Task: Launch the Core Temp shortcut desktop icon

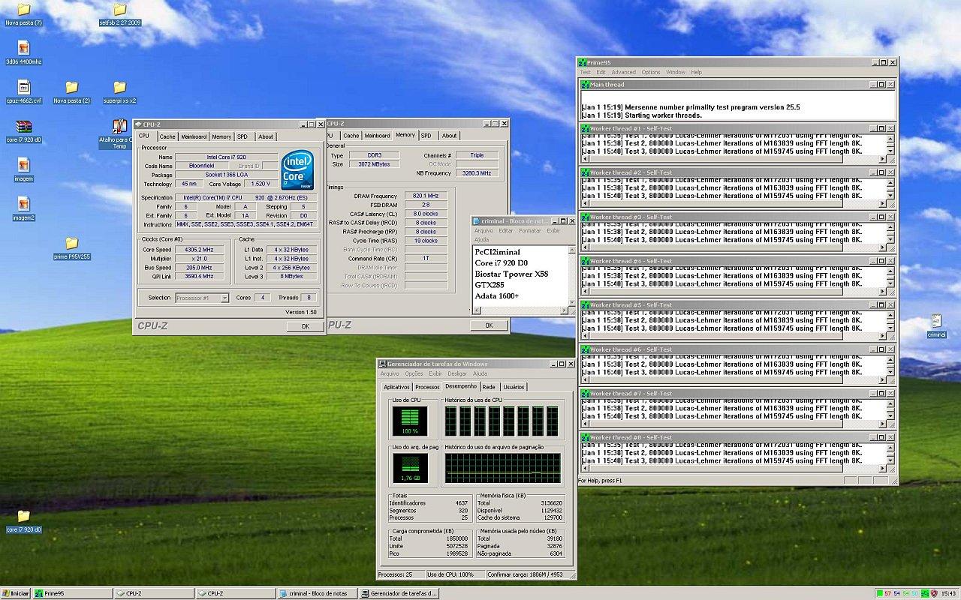Action: pyautogui.click(x=119, y=126)
